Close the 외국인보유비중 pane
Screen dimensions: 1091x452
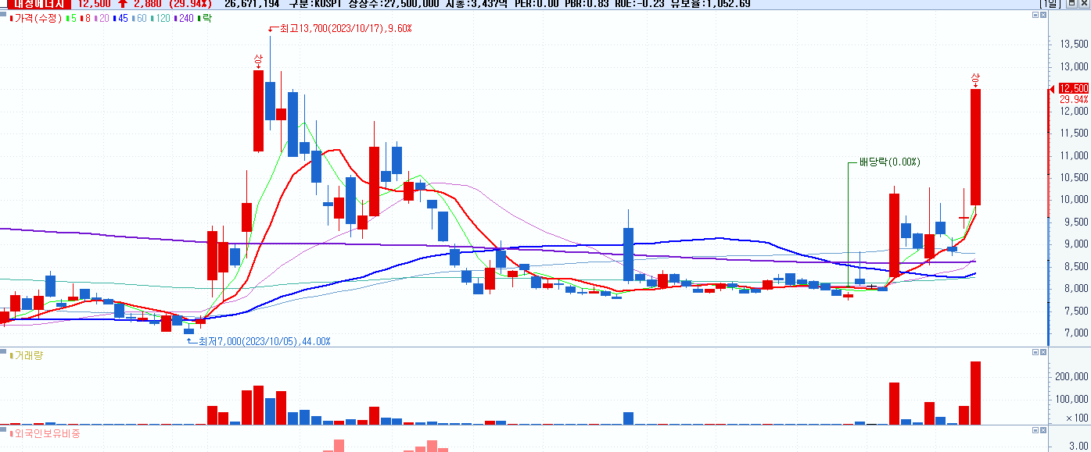[1043, 430]
